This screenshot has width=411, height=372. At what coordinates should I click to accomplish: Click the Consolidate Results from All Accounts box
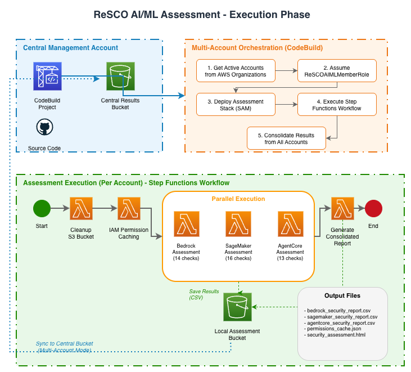pyautogui.click(x=286, y=138)
